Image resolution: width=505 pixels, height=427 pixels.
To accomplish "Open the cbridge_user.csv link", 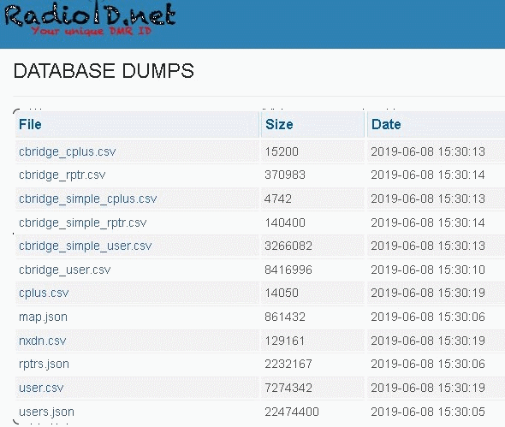I will coord(64,270).
